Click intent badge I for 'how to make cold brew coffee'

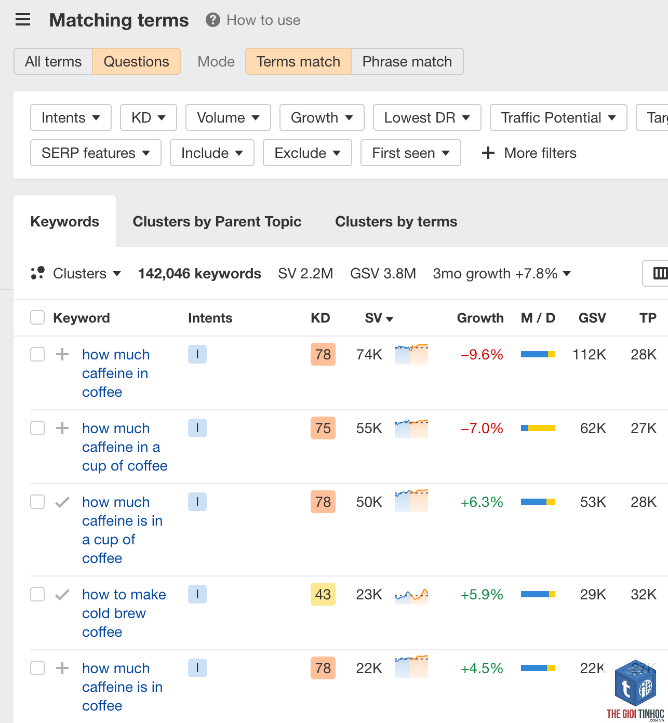click(197, 594)
